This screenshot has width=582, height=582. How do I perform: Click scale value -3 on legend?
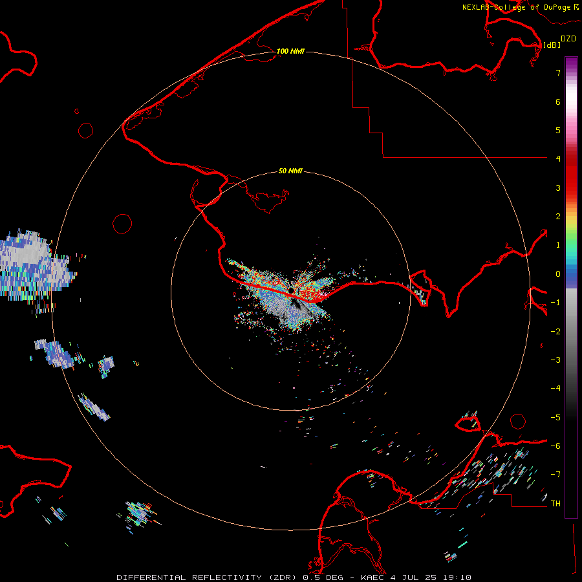(x=555, y=360)
